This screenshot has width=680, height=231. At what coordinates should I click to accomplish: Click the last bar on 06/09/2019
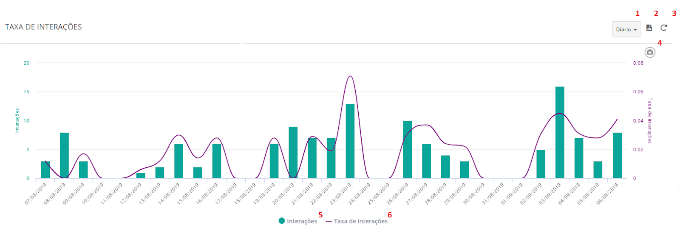click(617, 155)
